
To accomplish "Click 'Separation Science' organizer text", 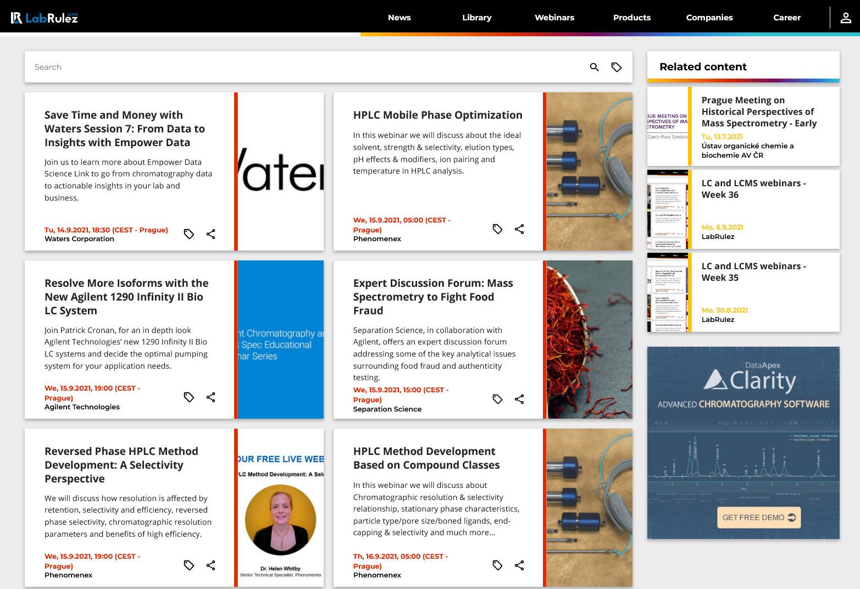I will click(x=387, y=409).
